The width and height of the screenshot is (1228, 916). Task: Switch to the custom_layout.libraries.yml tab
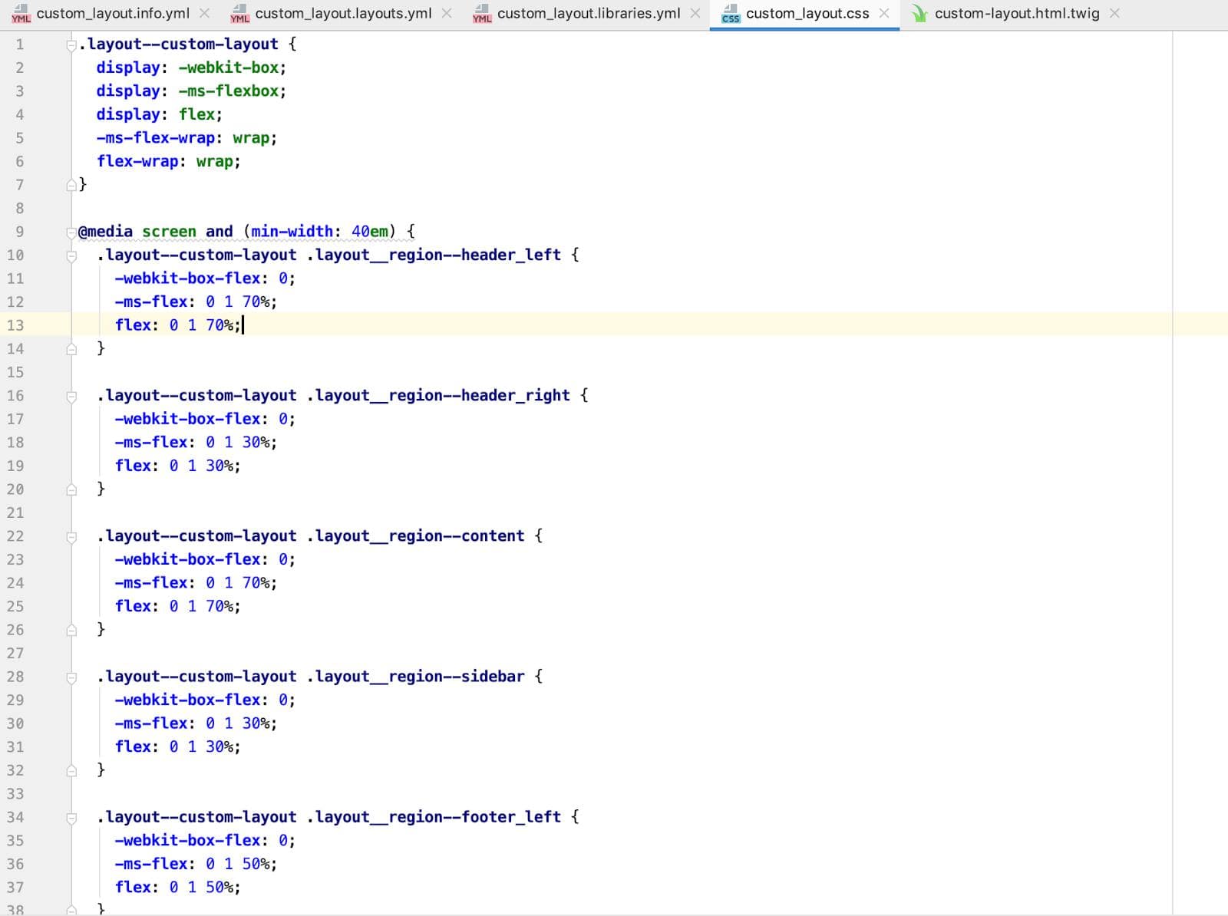pos(588,14)
